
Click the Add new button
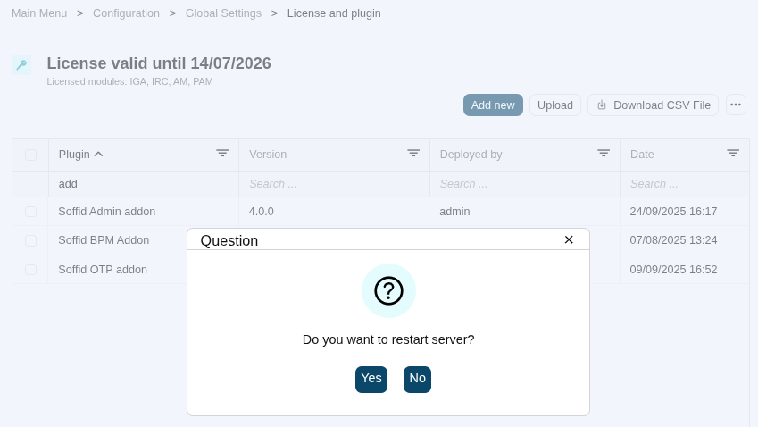[493, 105]
